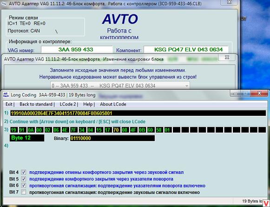Image resolution: width=270 pixels, height=207 pixels.
Task: Click the NE-Tech Long Coding title icon
Action: [x=6, y=95]
